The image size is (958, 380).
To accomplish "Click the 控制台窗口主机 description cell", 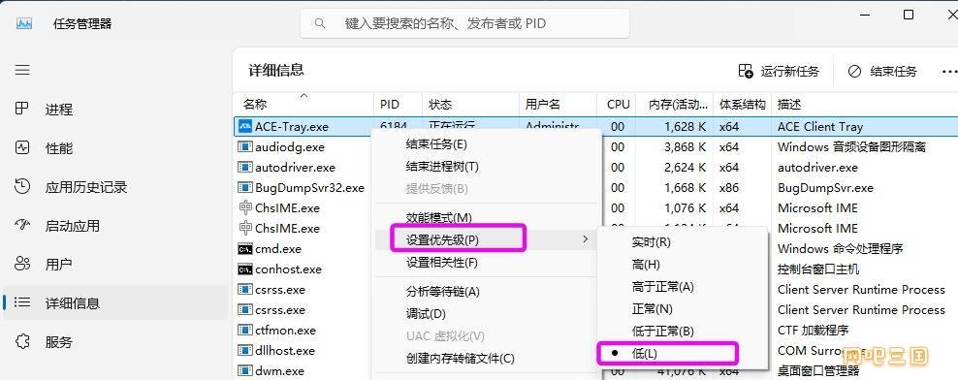I will tap(818, 269).
